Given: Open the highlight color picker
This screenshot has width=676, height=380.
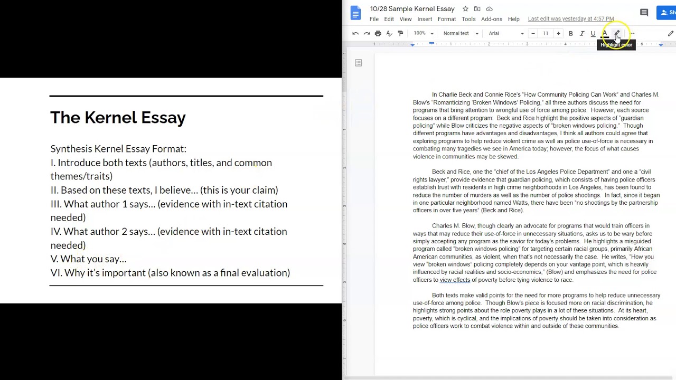Looking at the screenshot, I should [616, 33].
